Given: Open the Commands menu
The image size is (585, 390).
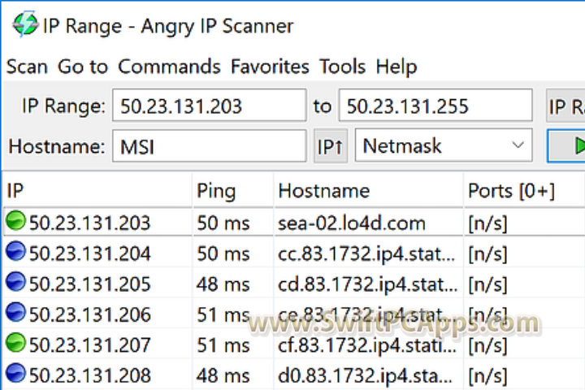Looking at the screenshot, I should click(x=169, y=67).
